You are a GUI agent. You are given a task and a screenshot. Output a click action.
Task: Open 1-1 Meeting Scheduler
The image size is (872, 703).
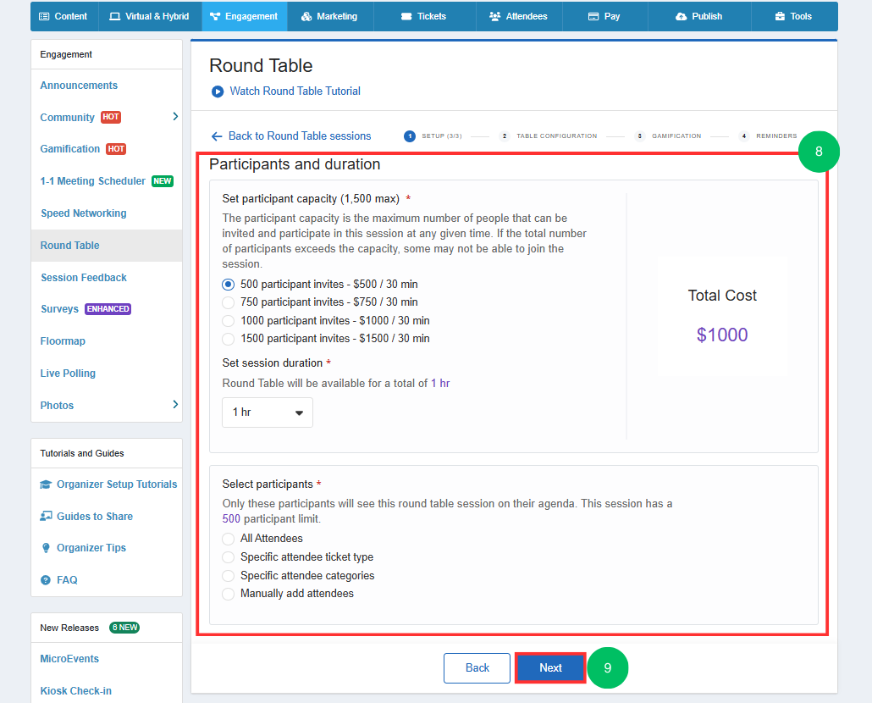tap(93, 180)
